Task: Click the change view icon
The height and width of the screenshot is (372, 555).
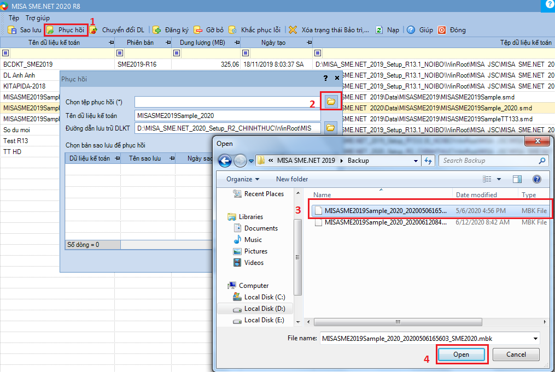Action: click(487, 179)
